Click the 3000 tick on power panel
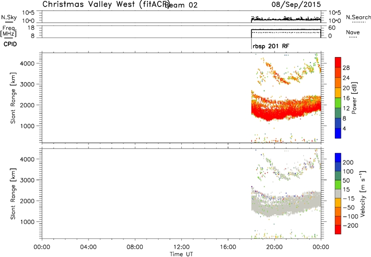The image size is (371, 257). tap(27, 84)
